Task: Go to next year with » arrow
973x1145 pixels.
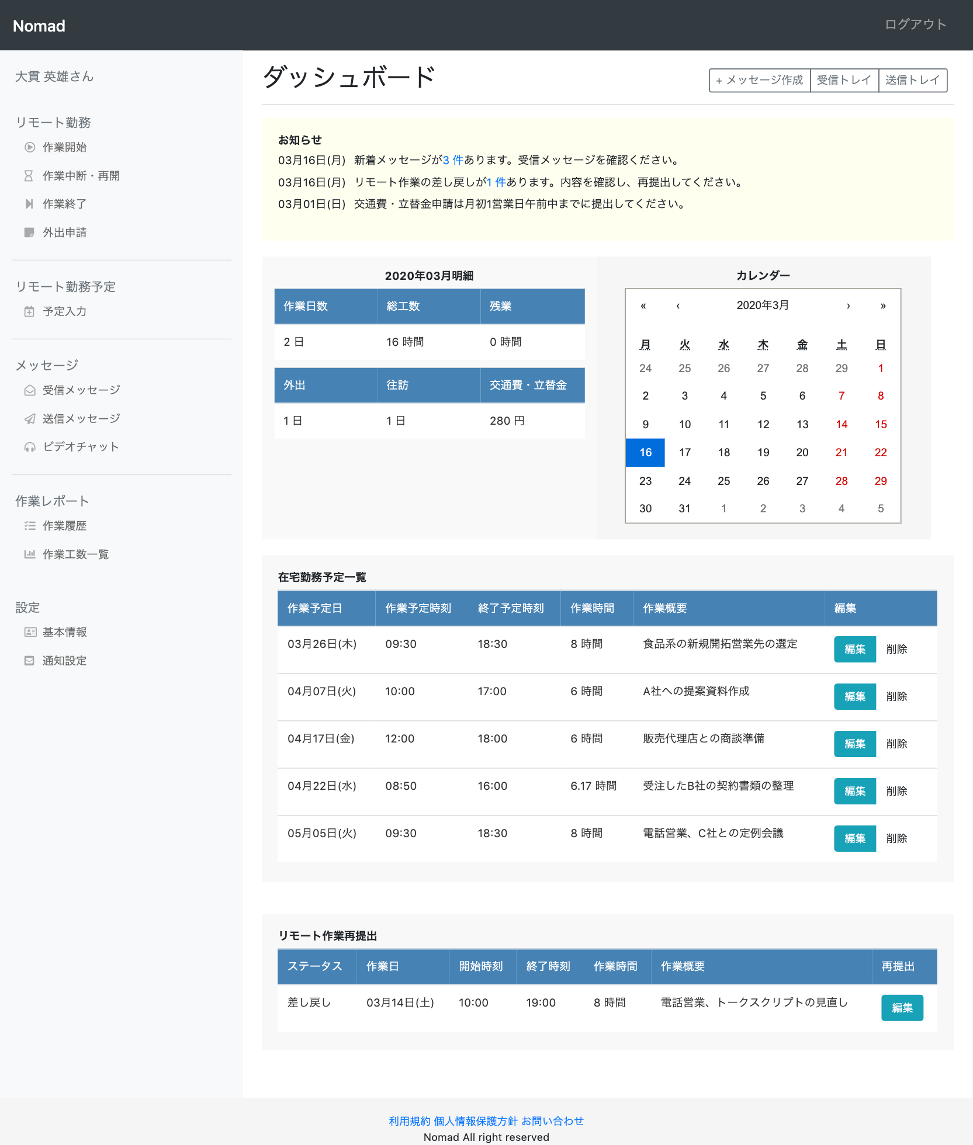Action: [x=883, y=306]
